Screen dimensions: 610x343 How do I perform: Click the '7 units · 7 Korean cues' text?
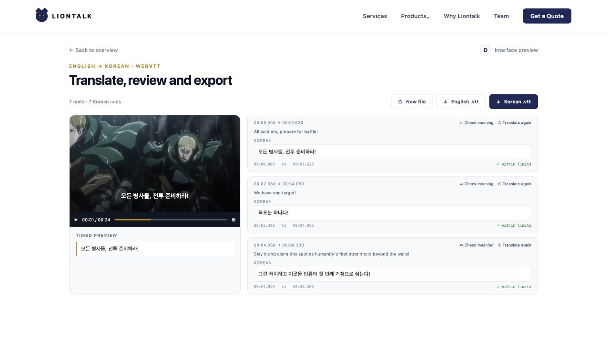pos(95,102)
